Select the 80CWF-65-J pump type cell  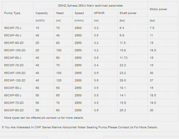13,95
